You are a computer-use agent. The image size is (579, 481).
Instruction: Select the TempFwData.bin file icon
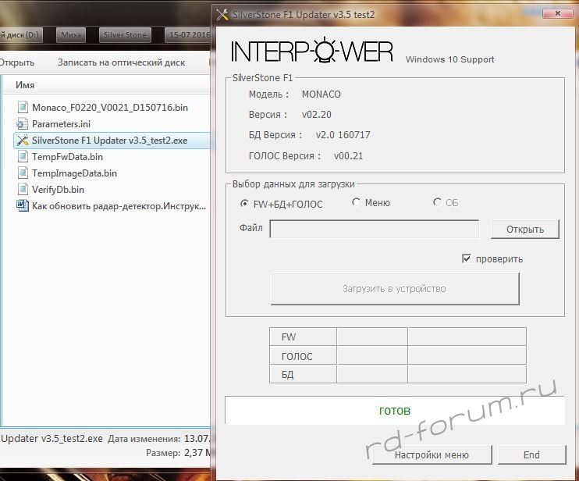(22, 157)
